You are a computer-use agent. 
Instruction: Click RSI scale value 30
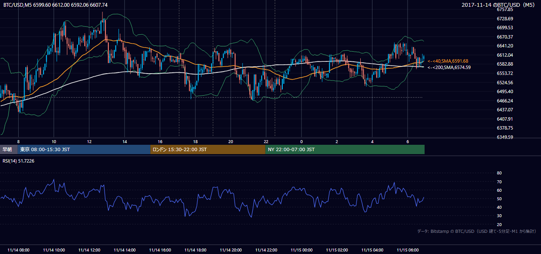pos(499,216)
